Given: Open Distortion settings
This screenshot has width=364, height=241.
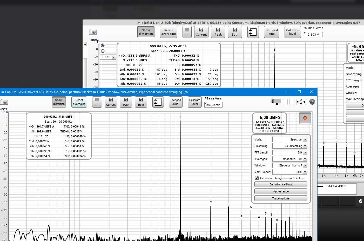Looking at the screenshot, I should coord(281,184).
